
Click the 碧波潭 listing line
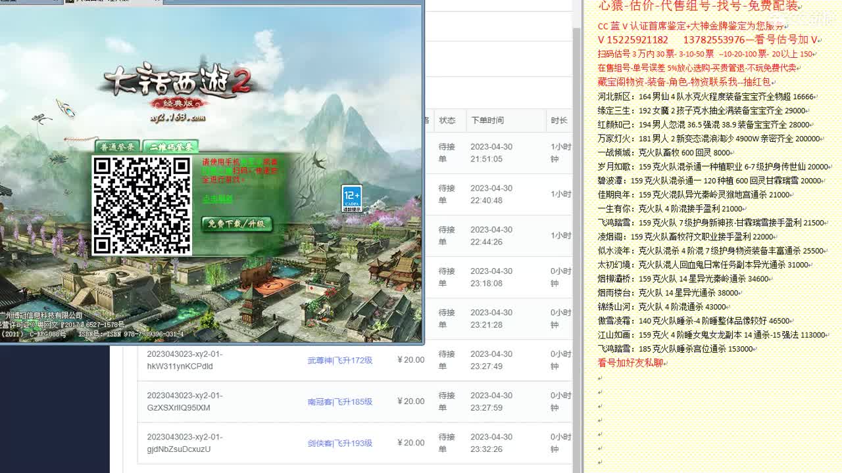point(711,181)
